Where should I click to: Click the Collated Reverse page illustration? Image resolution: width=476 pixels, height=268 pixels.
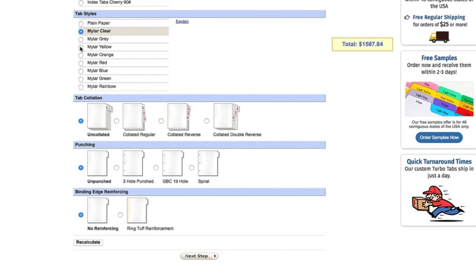point(178,117)
